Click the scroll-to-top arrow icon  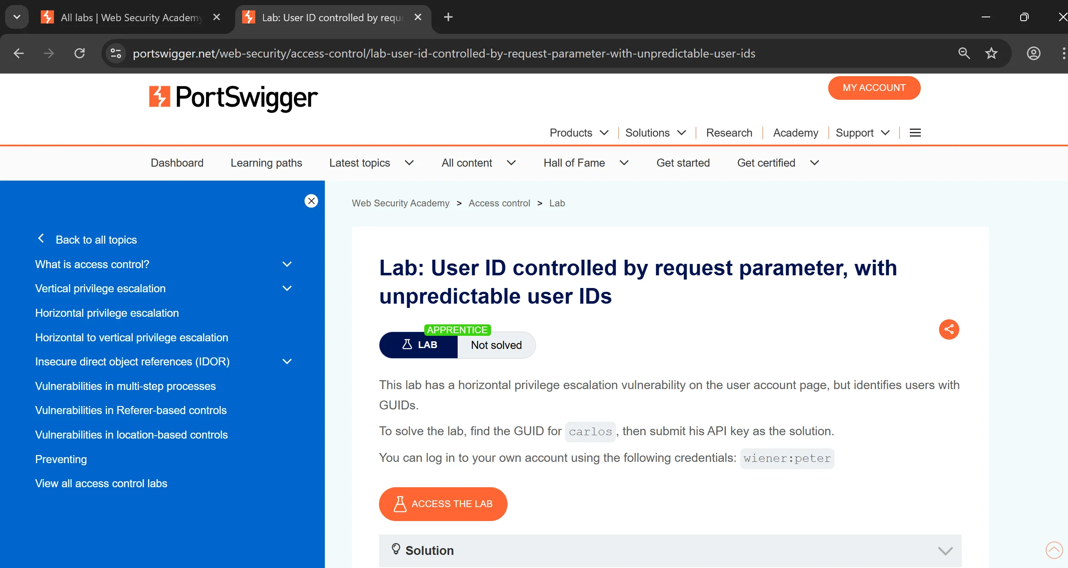point(1054,550)
